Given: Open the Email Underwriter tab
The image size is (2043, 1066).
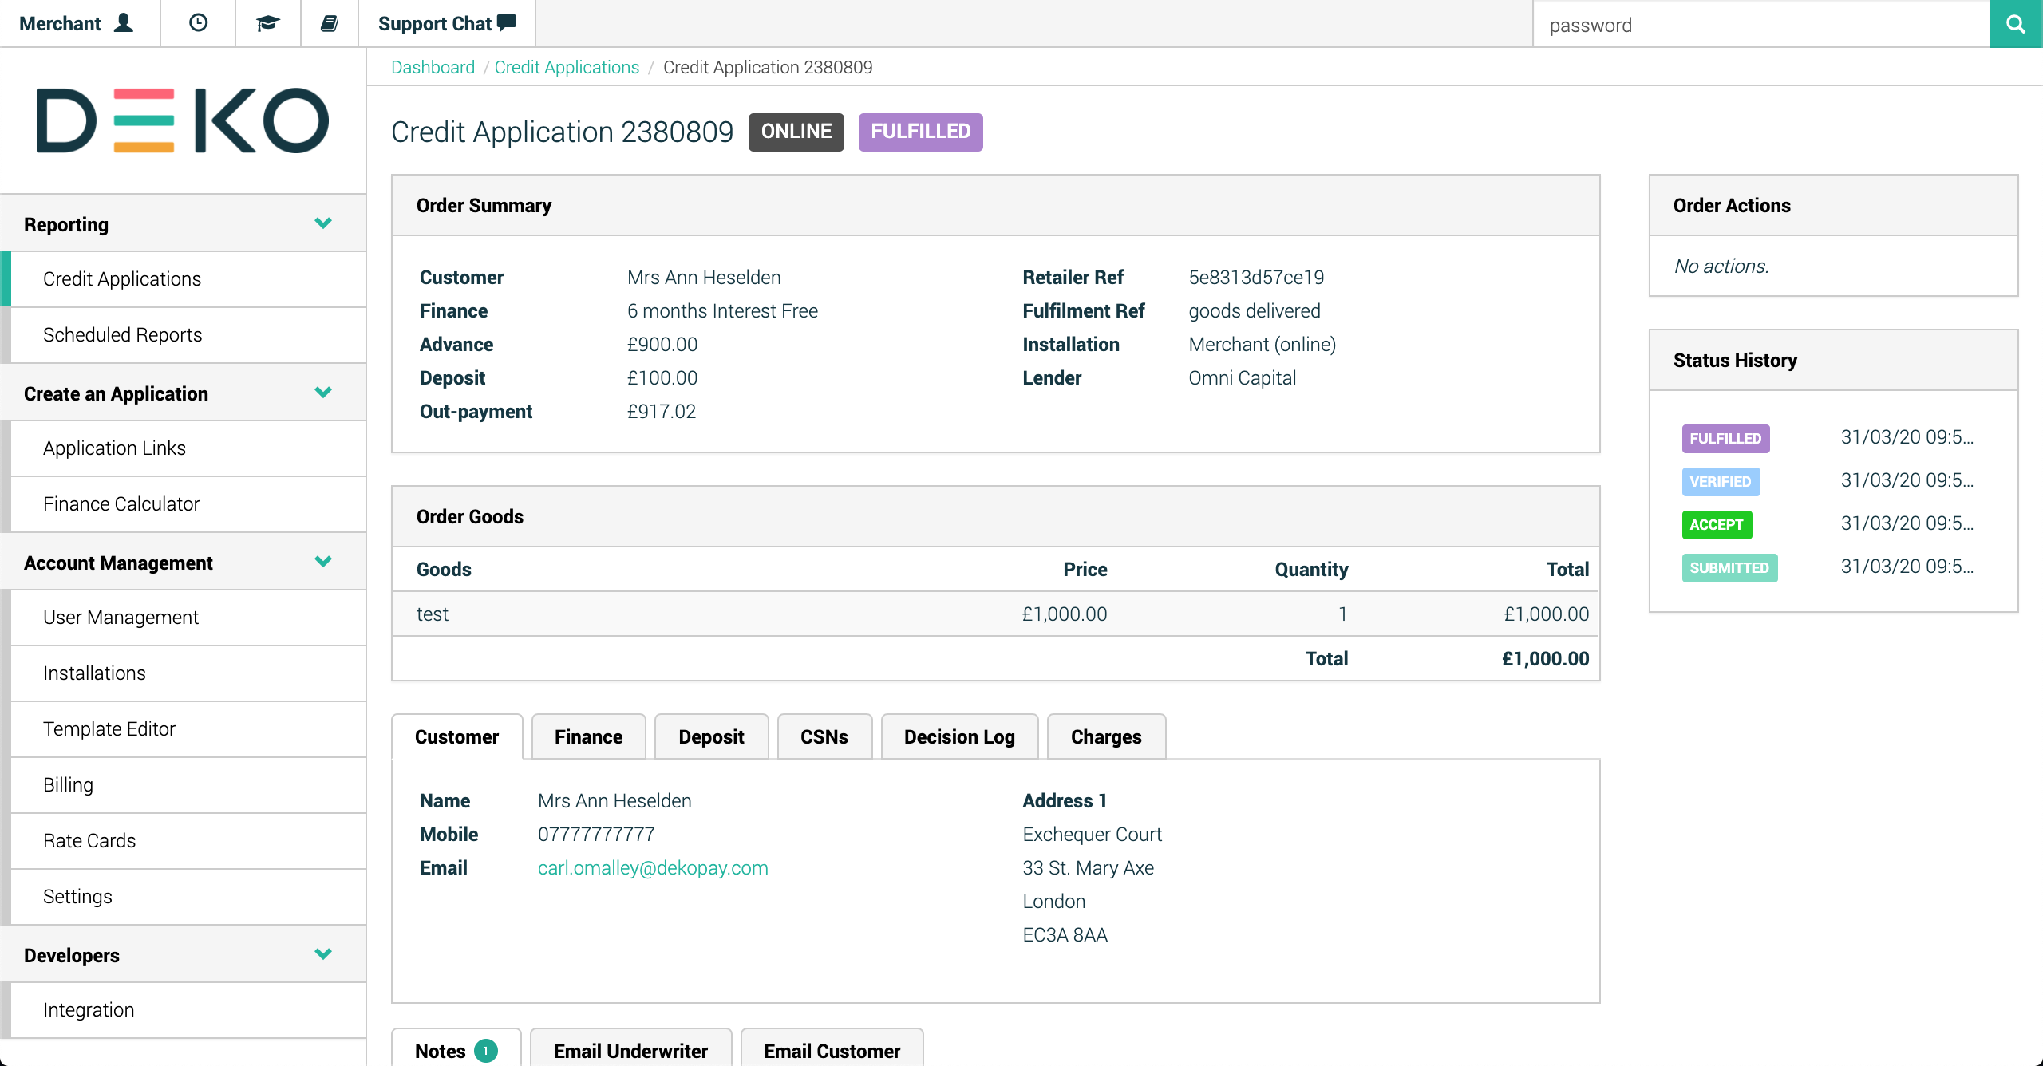Looking at the screenshot, I should [630, 1051].
